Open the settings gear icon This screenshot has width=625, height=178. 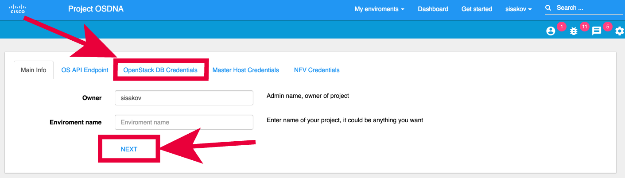coord(620,31)
